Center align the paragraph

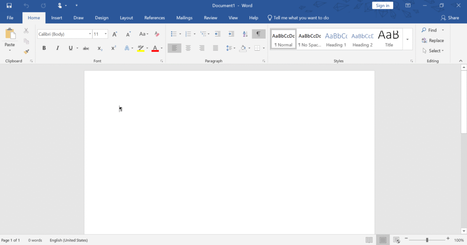click(188, 48)
